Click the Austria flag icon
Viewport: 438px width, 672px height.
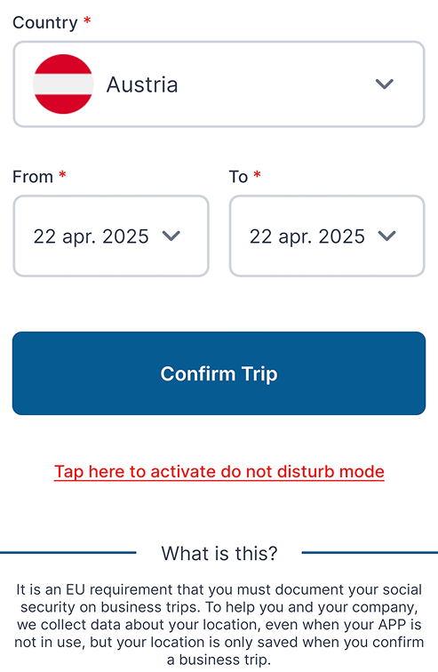pyautogui.click(x=63, y=84)
